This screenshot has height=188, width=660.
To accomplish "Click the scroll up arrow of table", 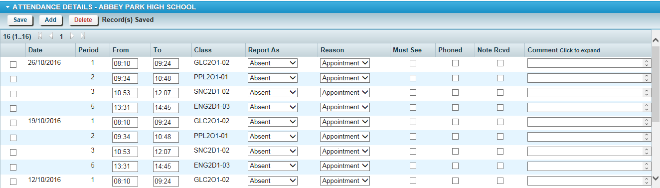I will coord(656,39).
